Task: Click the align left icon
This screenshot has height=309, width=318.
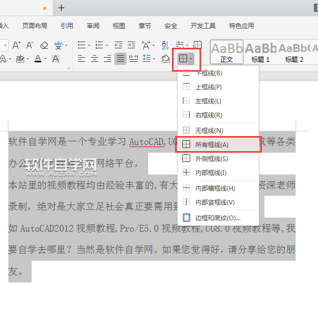Action: (82, 59)
